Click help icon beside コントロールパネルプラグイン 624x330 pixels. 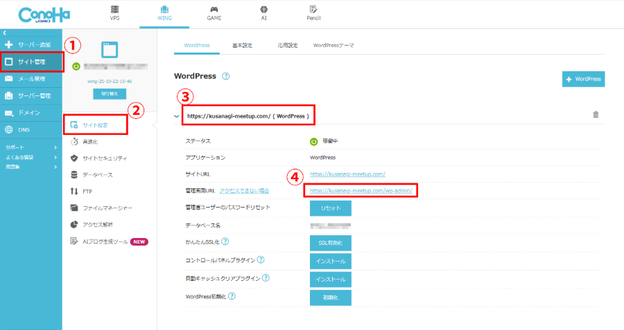[261, 260]
